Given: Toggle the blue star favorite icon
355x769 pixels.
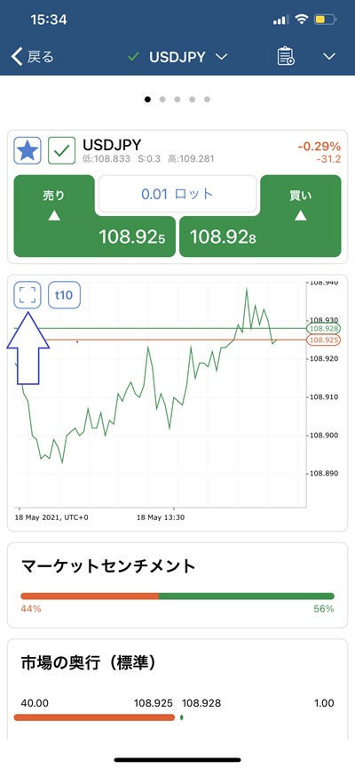Looking at the screenshot, I should point(28,151).
